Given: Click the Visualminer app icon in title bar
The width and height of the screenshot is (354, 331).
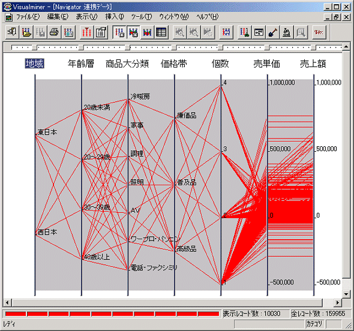Looking at the screenshot, I should pyautogui.click(x=8, y=7).
